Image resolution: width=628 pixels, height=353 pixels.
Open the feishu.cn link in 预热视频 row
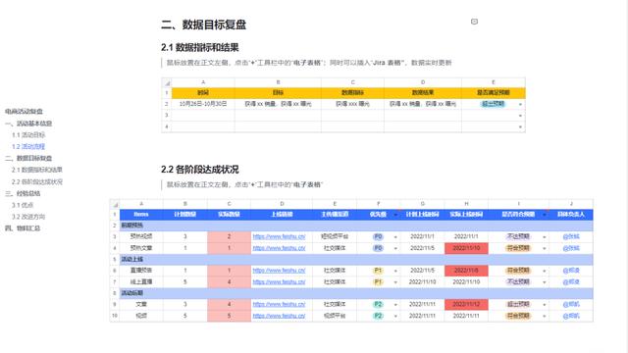click(x=279, y=237)
